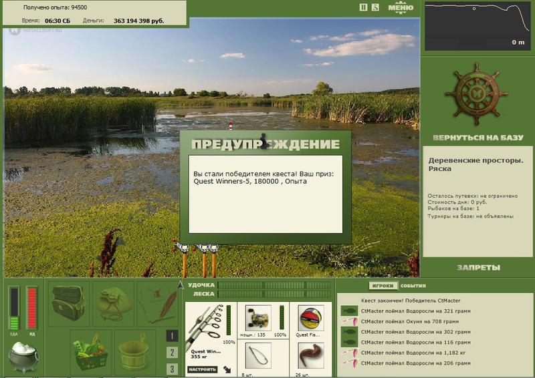The height and width of the screenshot is (378, 535).
Task: Select the hook slot
Action: pyautogui.click(x=258, y=355)
